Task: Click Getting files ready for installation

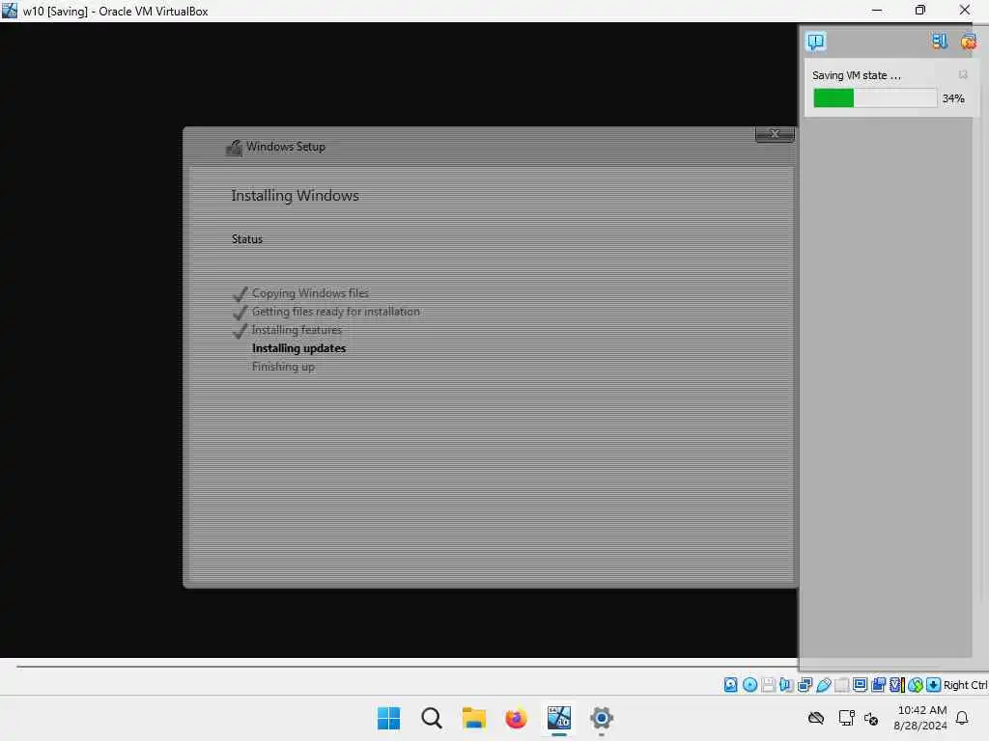Action: 335,312
